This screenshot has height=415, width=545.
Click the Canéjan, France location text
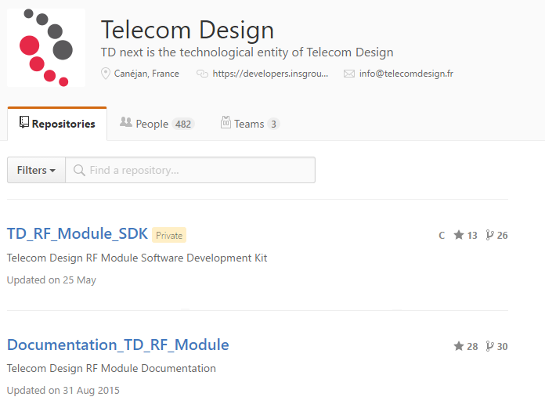(146, 74)
